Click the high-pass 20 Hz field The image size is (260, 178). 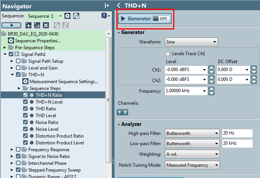(237, 133)
